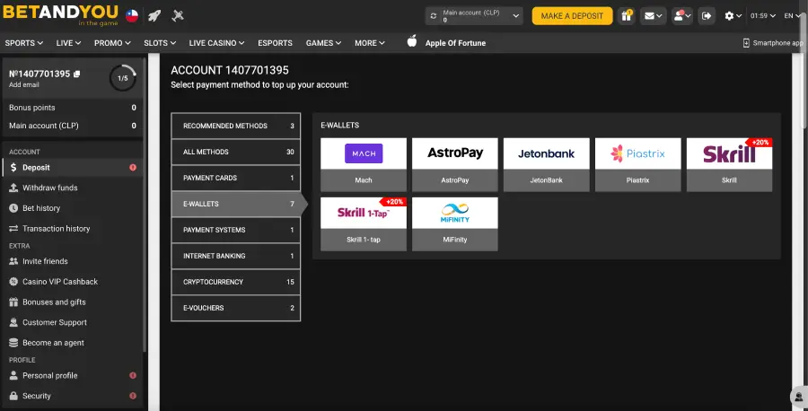Select ALL METHODS tab
This screenshot has width=808, height=411.
(236, 152)
